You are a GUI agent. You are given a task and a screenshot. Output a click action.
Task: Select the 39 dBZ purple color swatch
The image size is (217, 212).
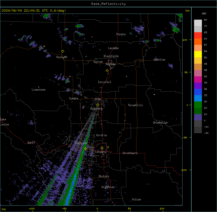tap(198, 86)
